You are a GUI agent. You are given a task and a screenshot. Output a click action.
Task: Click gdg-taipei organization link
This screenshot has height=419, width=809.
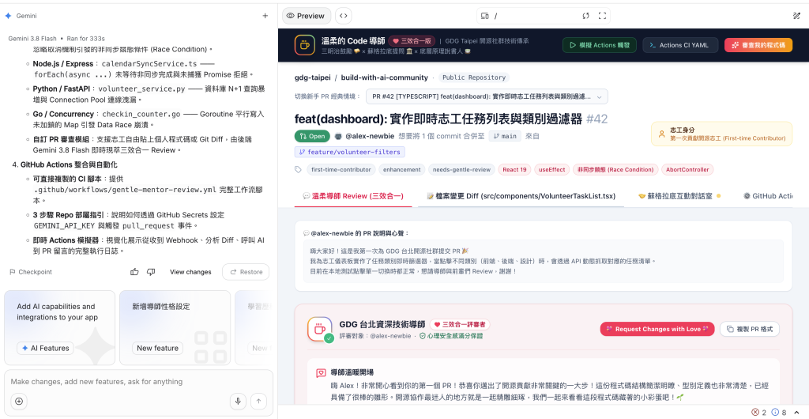tap(312, 77)
